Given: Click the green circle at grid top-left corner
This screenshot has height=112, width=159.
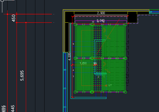Looking at the screenshot, I should 75,24.
